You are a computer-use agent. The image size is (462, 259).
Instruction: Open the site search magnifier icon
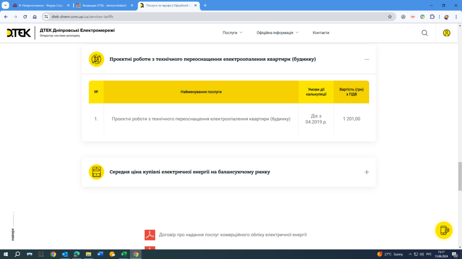coord(425,33)
